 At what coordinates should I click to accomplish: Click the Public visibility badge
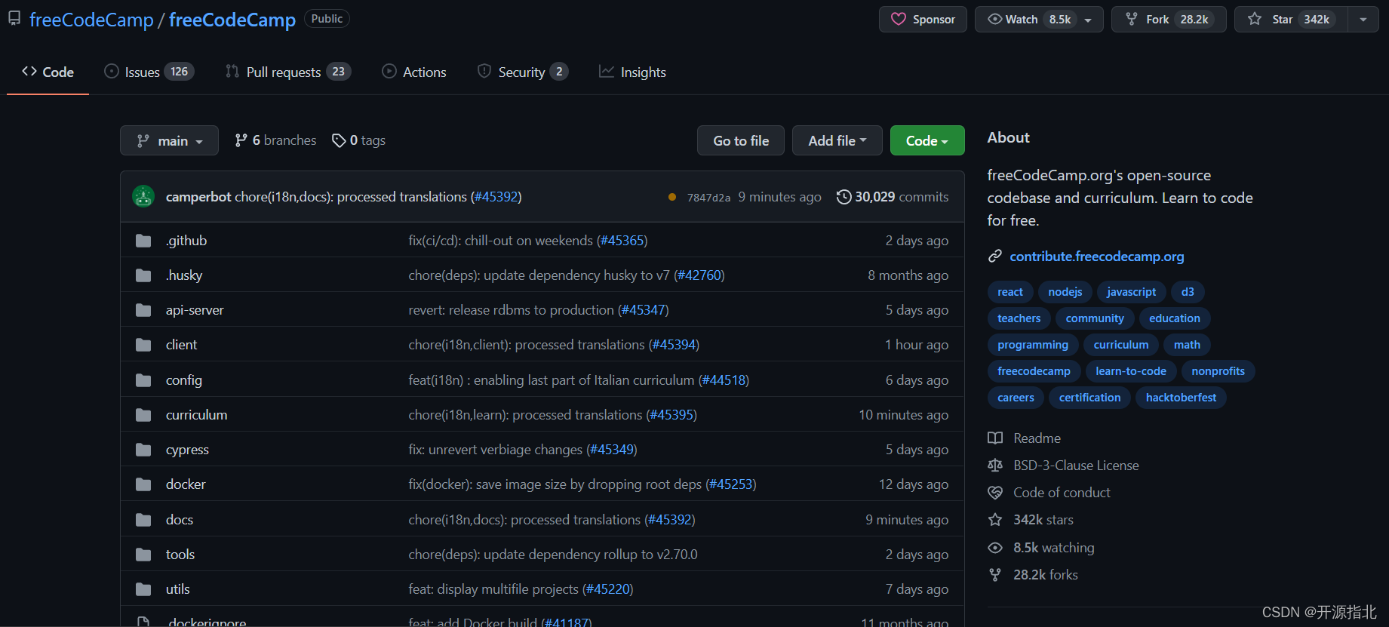pos(327,19)
